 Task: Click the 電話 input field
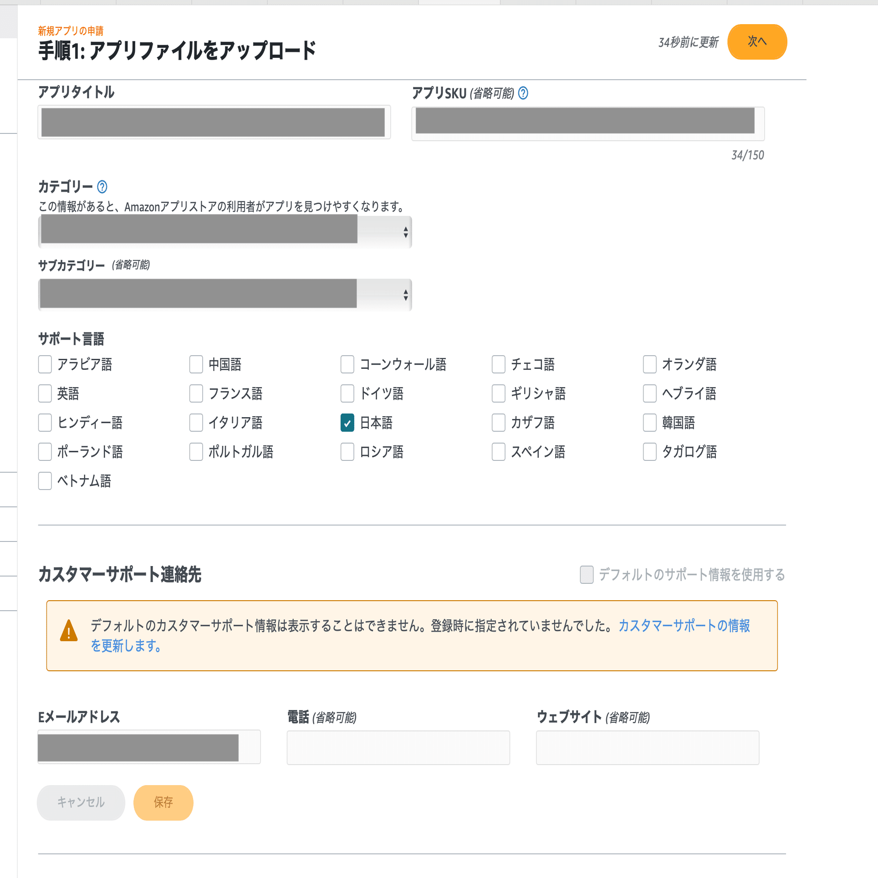[398, 747]
